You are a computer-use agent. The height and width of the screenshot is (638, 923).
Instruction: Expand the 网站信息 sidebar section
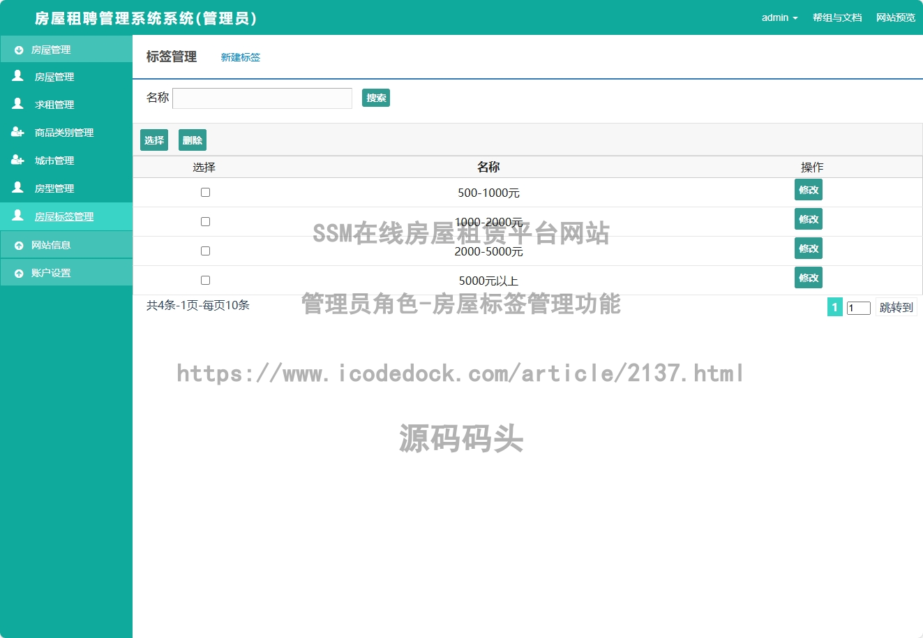[x=66, y=245]
